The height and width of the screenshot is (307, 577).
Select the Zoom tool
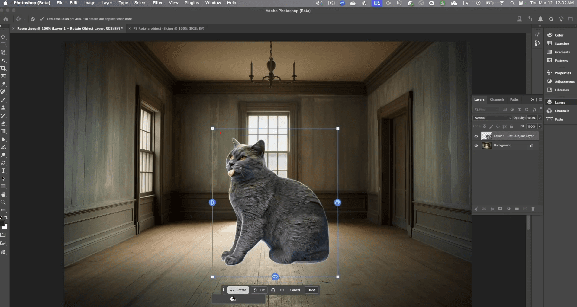[3, 202]
